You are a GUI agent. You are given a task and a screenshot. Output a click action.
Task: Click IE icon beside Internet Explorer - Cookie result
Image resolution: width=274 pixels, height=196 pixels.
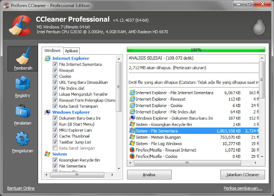(x=132, y=105)
